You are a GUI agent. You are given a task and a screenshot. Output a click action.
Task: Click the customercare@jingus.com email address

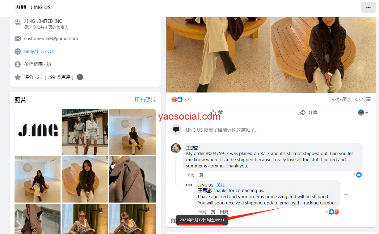tap(51, 39)
